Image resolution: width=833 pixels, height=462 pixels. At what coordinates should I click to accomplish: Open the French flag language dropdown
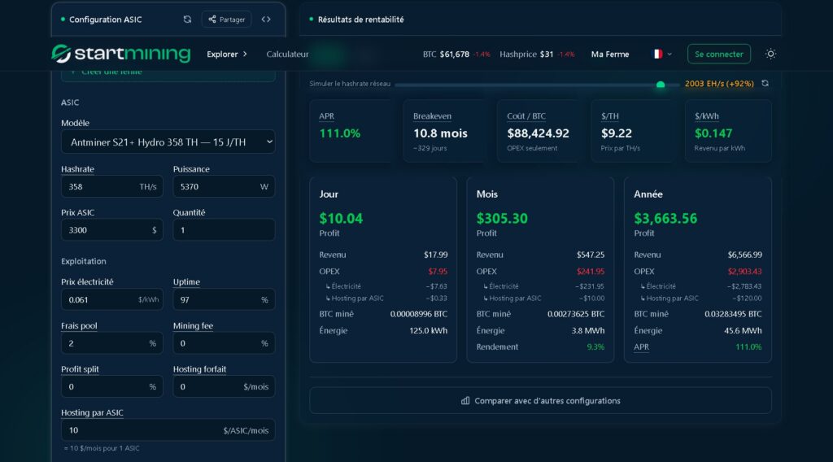tap(661, 54)
